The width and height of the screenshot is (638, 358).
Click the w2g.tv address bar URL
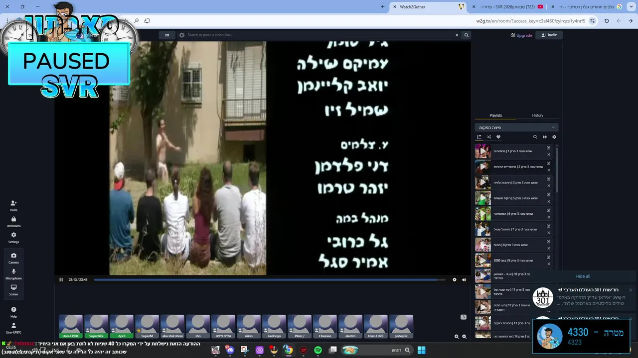530,21
